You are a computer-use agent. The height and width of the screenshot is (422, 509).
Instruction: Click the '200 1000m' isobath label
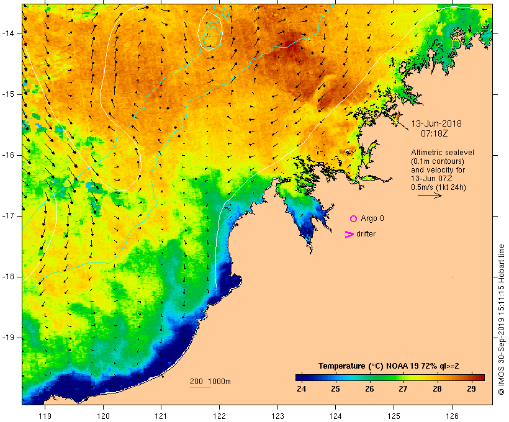click(210, 382)
